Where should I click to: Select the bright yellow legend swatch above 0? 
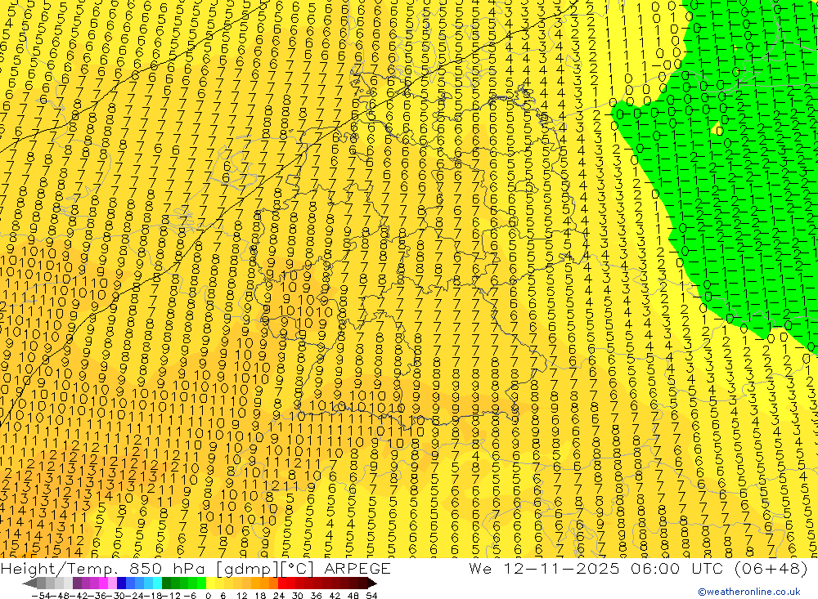pos(211,583)
